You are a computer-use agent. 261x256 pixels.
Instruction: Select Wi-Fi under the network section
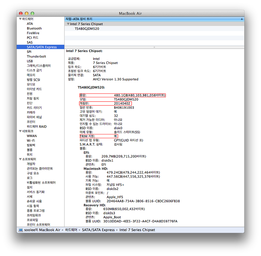[32, 140]
